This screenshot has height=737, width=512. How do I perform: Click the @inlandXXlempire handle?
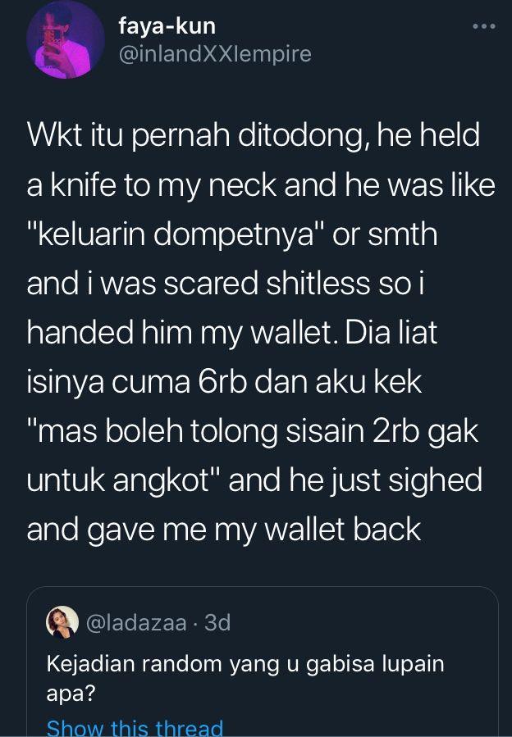(x=215, y=53)
